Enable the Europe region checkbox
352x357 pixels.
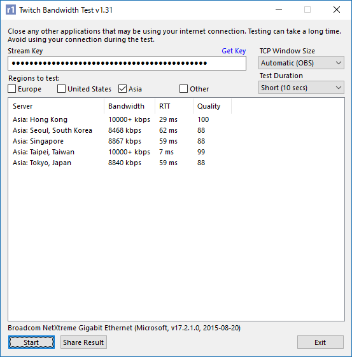12,88
